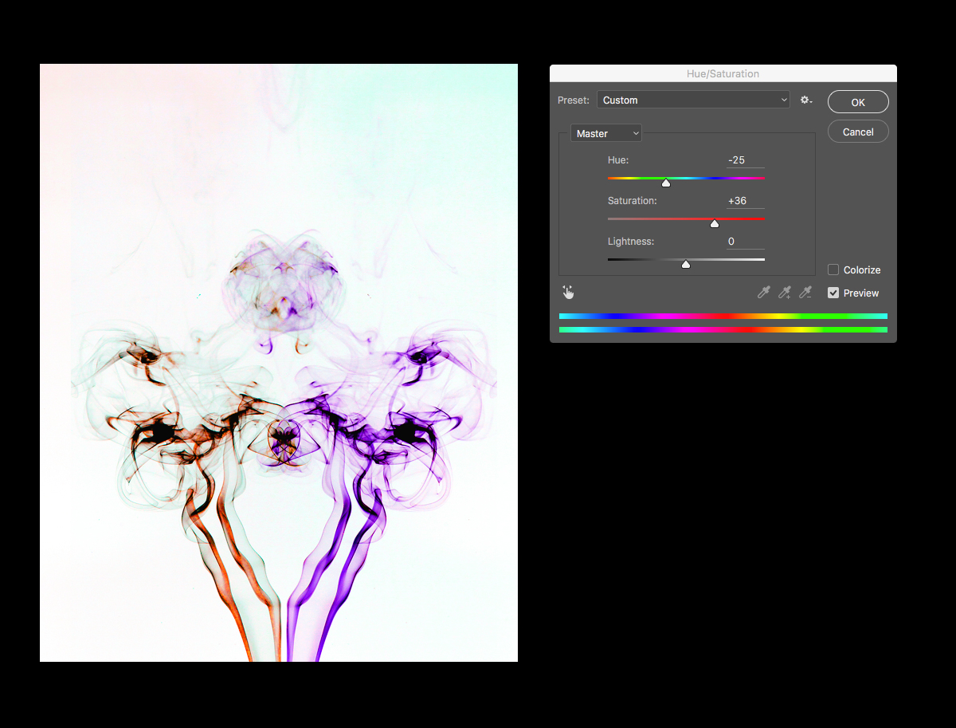The width and height of the screenshot is (956, 728).
Task: Select the Subtract from Sample eyedropper
Action: [x=805, y=293]
